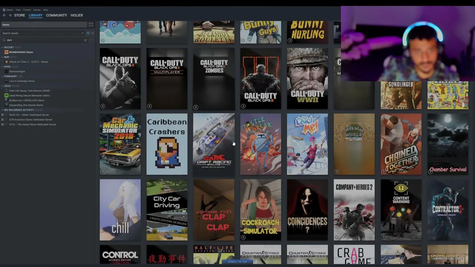Open Black Ops II Zombies cover
Screen dimensions: 475x267
point(214,79)
